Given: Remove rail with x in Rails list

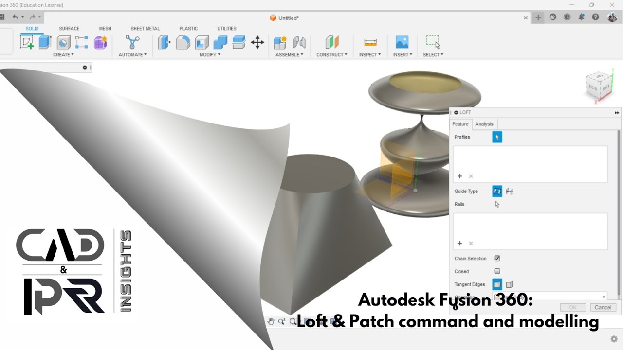Looking at the screenshot, I should 471,243.
